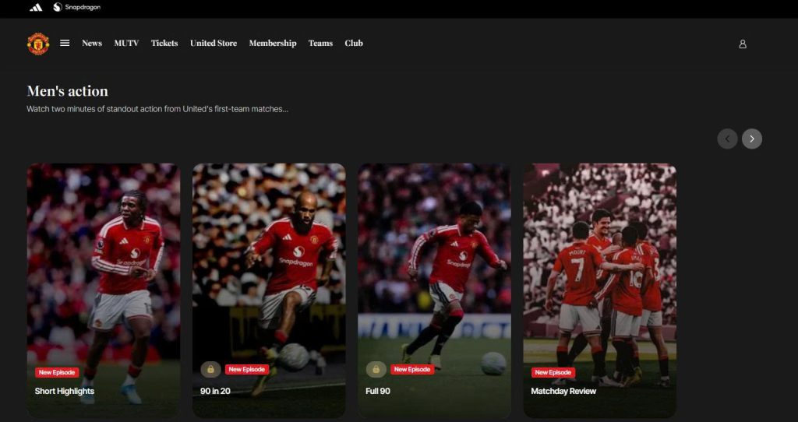The image size is (798, 422).
Task: Click New Episode badge on Short Highlights
Action: tap(57, 373)
